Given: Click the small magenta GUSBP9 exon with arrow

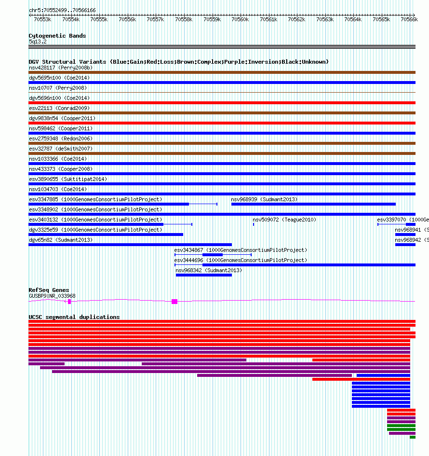Looking at the screenshot, I should pos(69,302).
